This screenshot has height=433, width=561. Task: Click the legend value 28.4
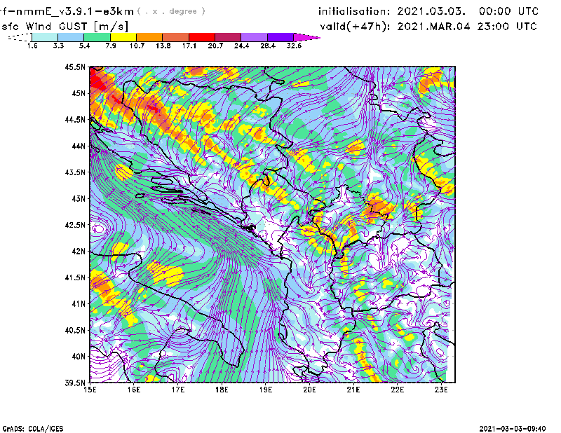pos(268,46)
